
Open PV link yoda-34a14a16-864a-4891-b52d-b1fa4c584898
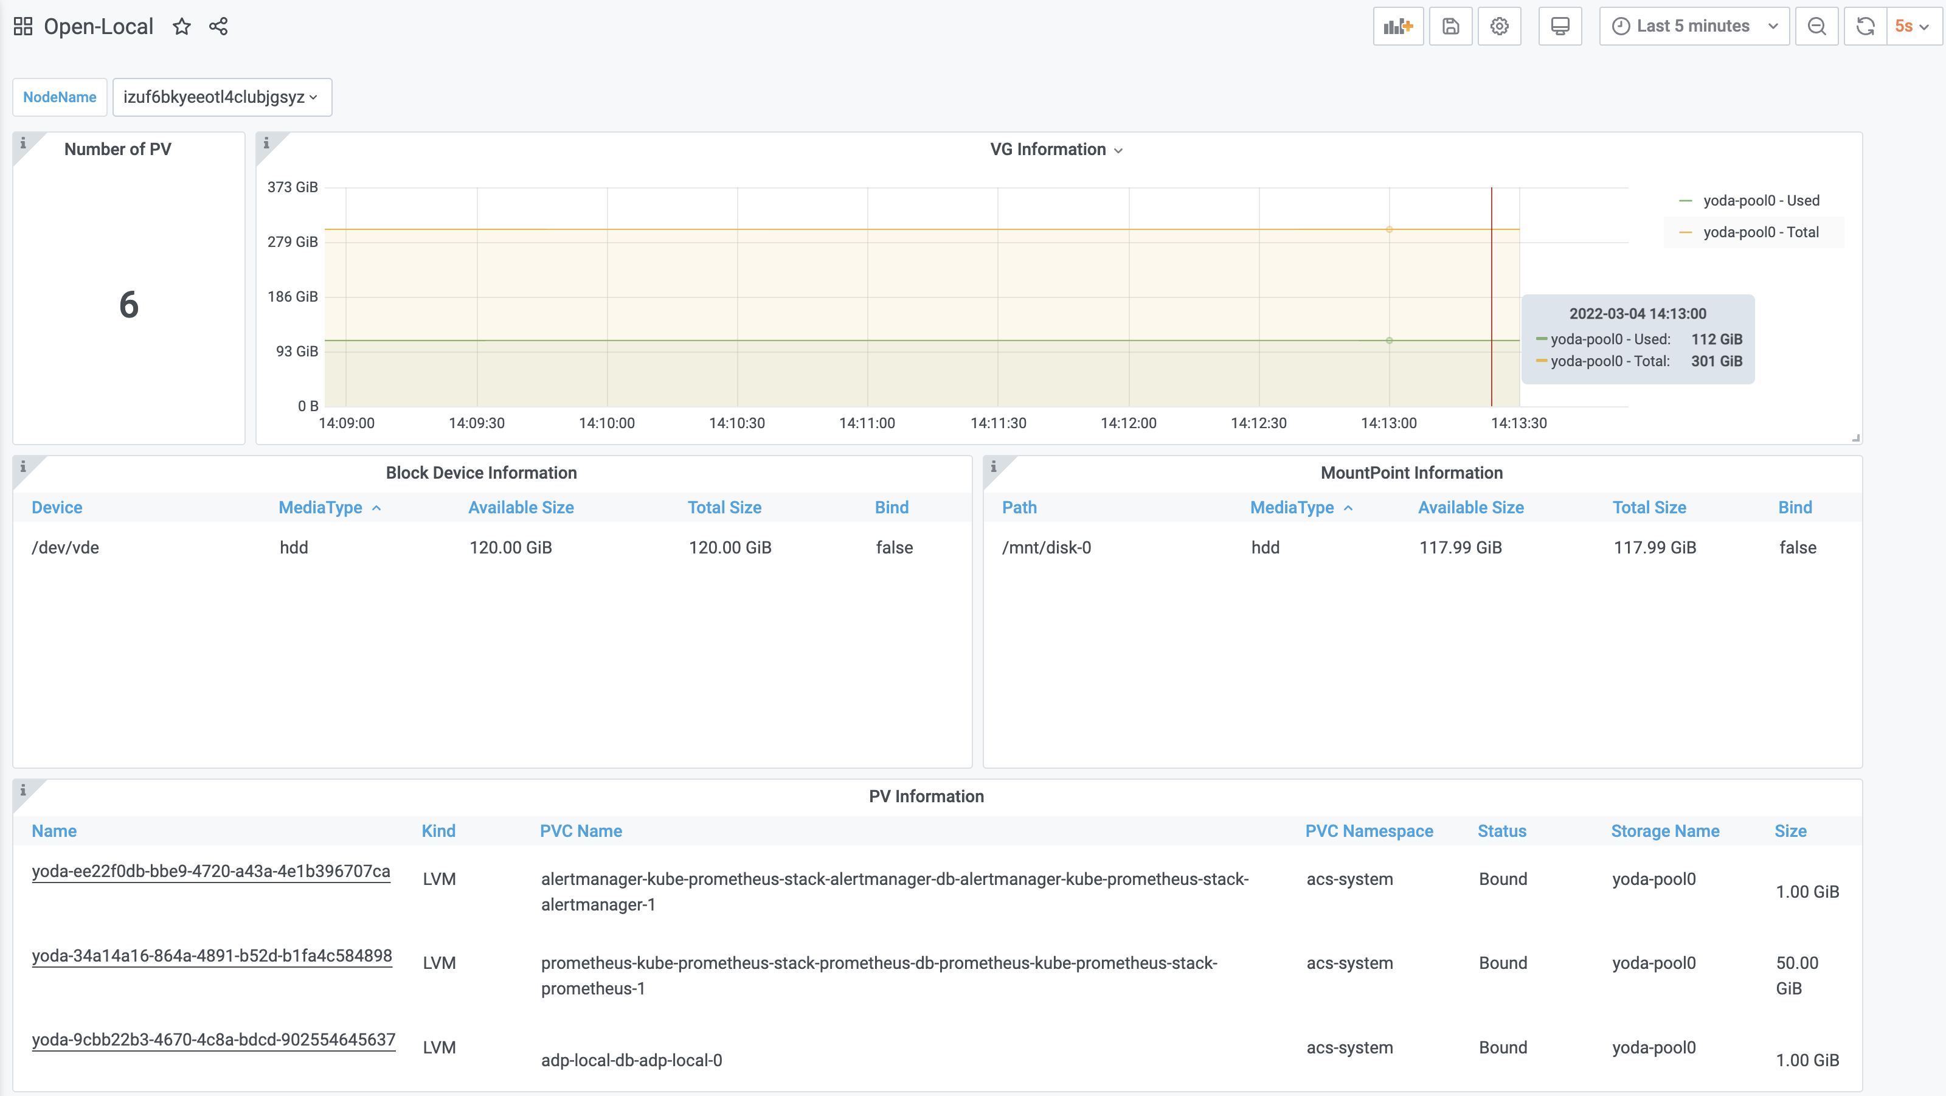pos(212,956)
